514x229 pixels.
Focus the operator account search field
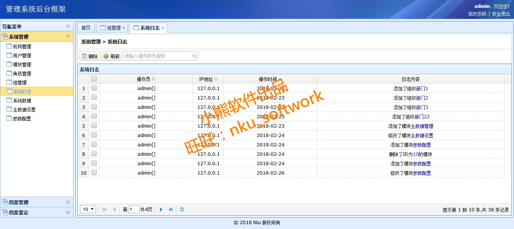(157, 56)
